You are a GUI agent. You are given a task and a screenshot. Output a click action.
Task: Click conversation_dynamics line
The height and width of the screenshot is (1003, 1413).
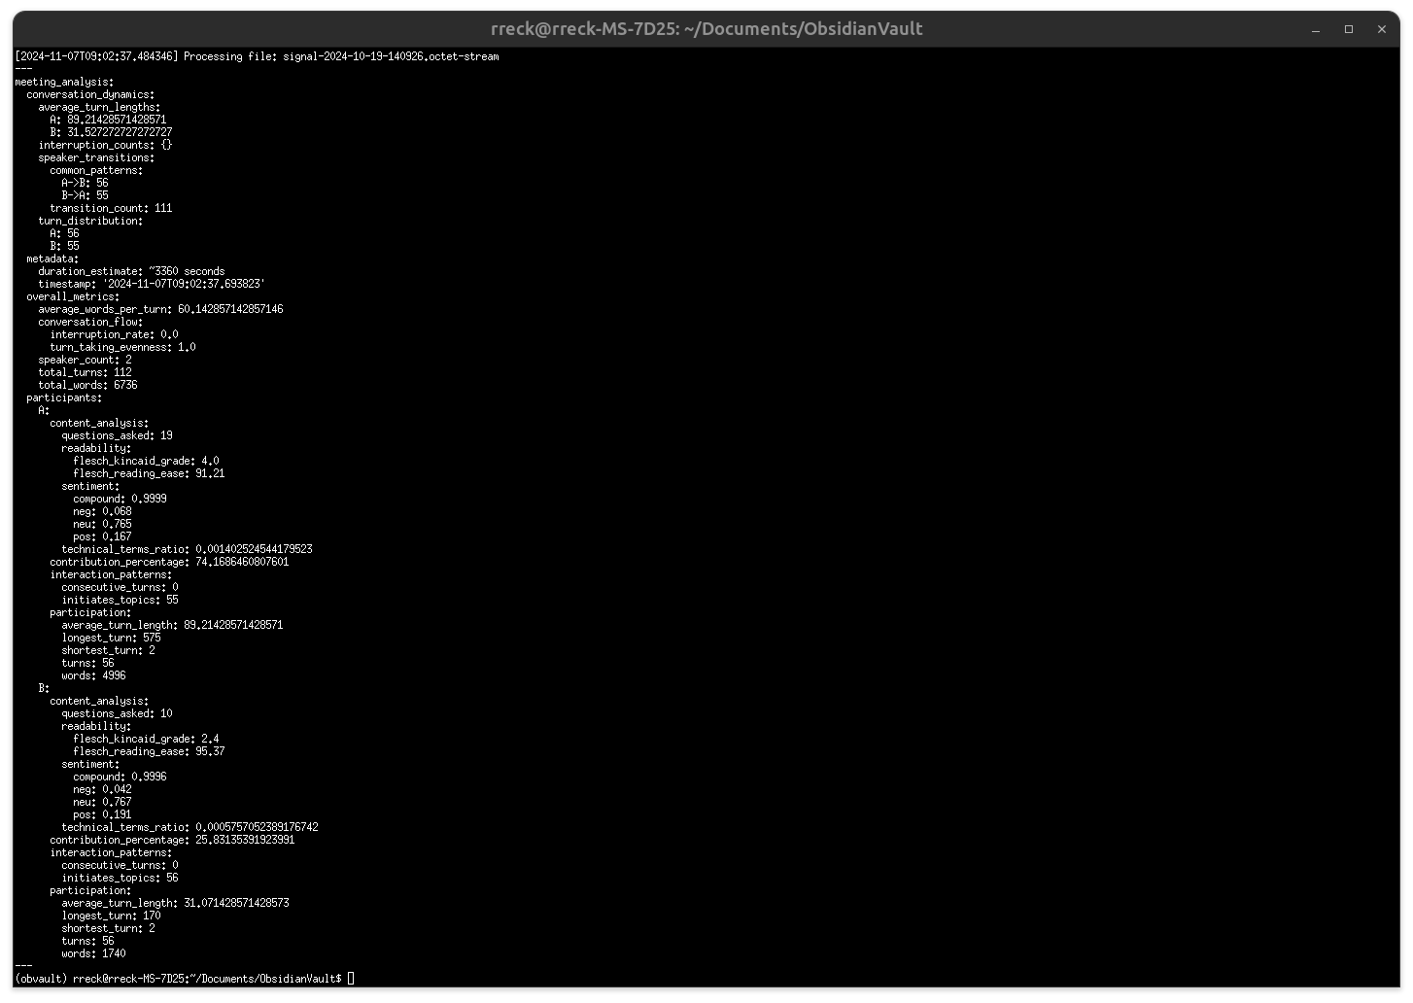tap(90, 94)
